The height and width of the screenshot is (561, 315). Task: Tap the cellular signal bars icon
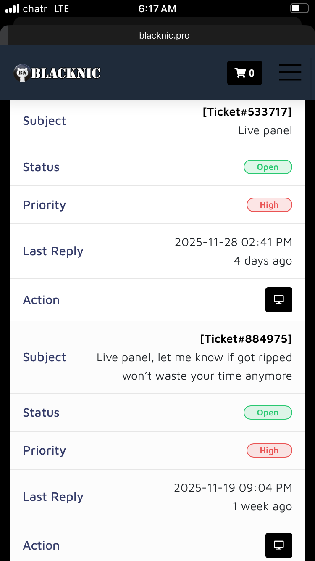click(x=12, y=9)
